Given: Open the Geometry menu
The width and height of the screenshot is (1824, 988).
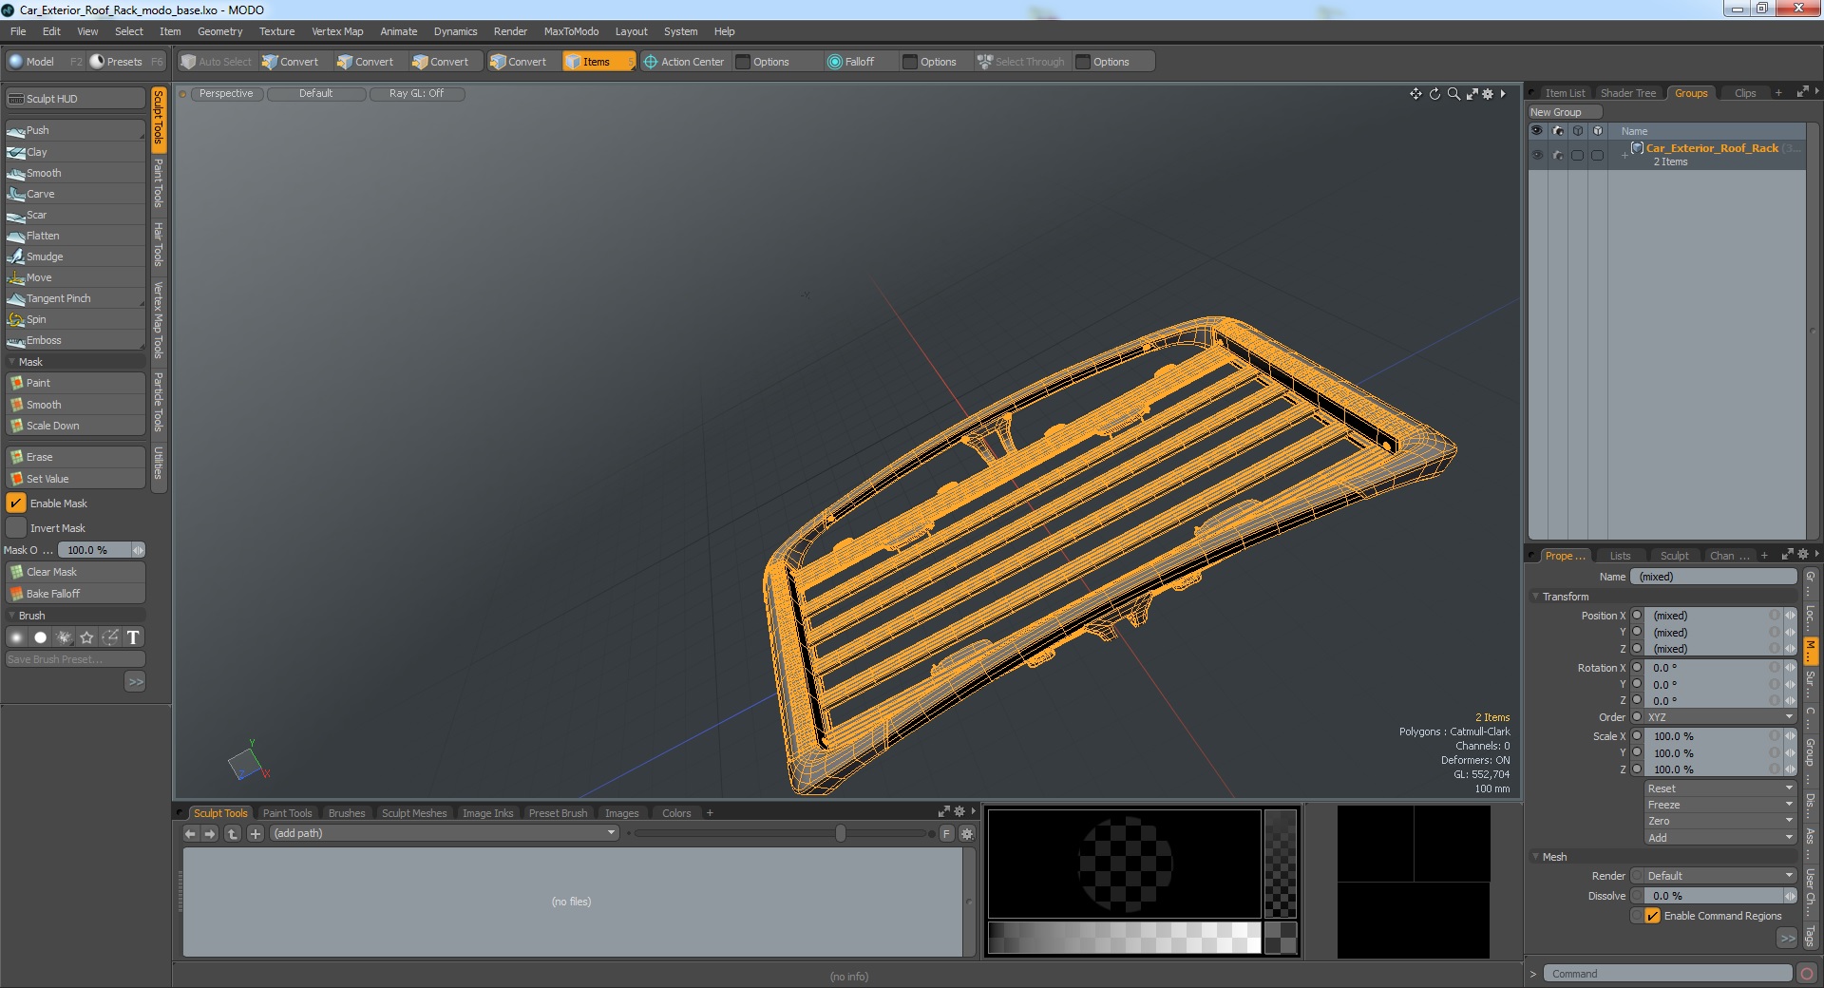Looking at the screenshot, I should (x=219, y=31).
